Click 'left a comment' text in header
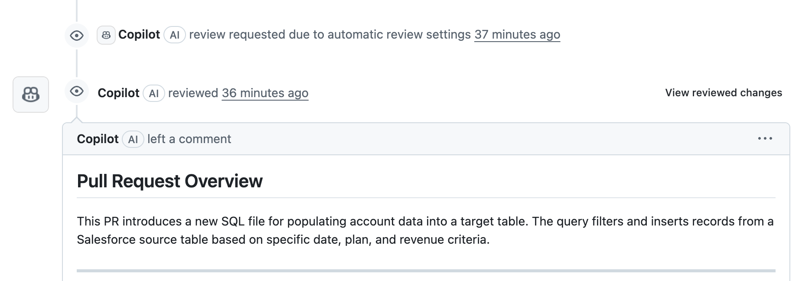 pos(189,139)
